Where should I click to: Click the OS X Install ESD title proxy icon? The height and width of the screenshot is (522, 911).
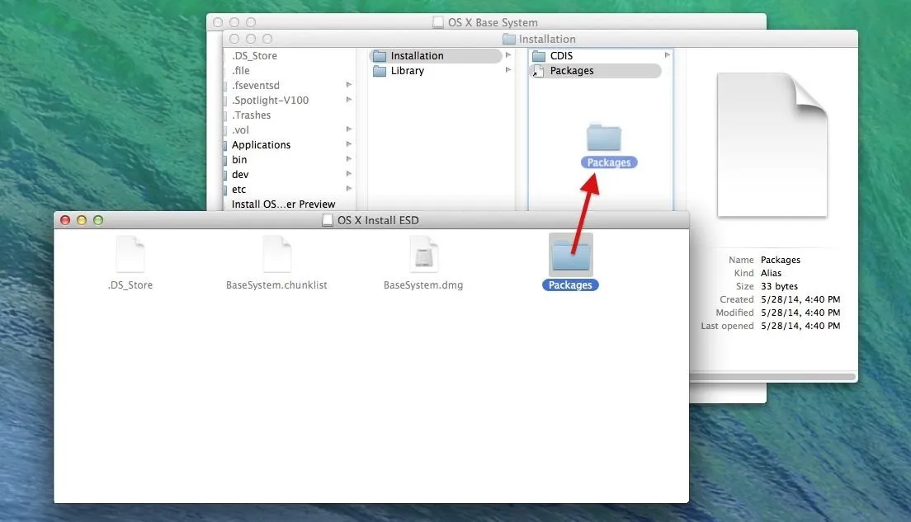tap(328, 220)
